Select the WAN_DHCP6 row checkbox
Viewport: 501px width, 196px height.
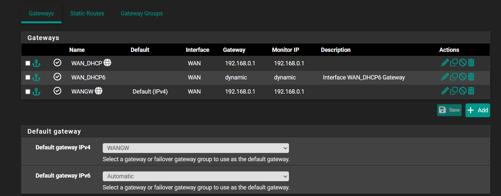point(28,77)
